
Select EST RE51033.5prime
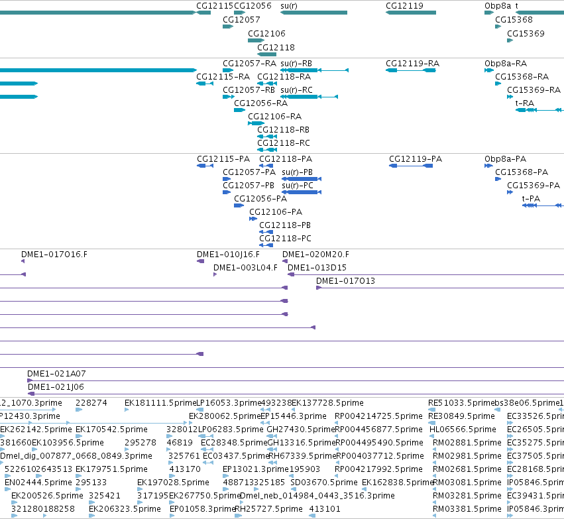[x=461, y=404]
